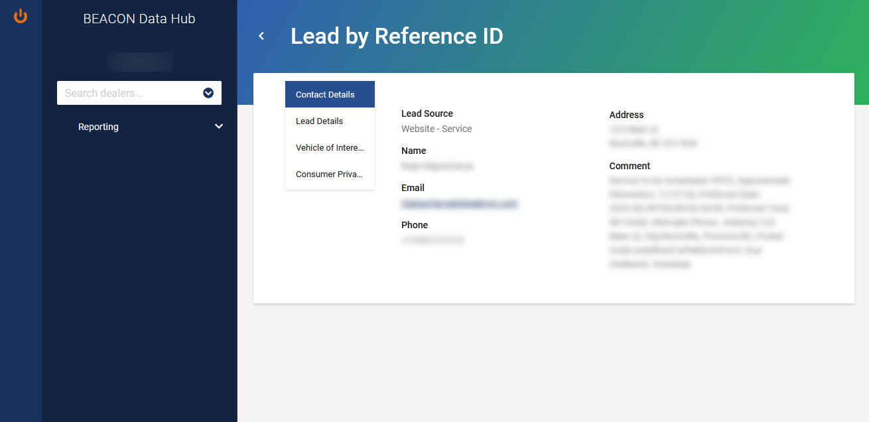Collapse the Reporting chevron
This screenshot has height=422, width=869.
(x=219, y=126)
